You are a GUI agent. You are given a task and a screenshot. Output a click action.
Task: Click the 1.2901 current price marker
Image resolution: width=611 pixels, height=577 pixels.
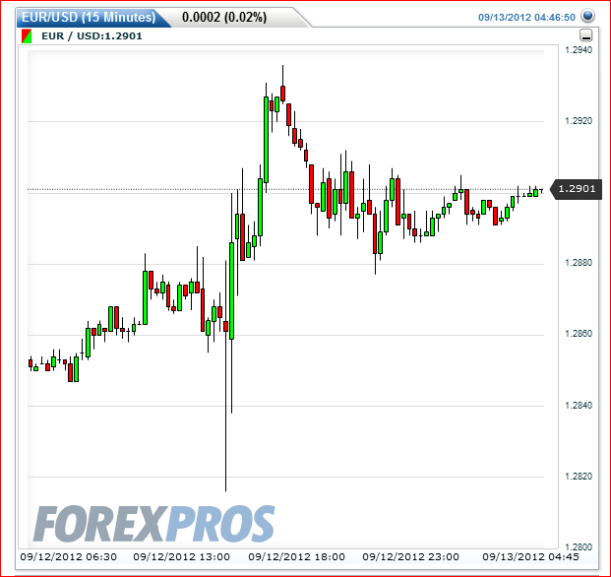576,189
